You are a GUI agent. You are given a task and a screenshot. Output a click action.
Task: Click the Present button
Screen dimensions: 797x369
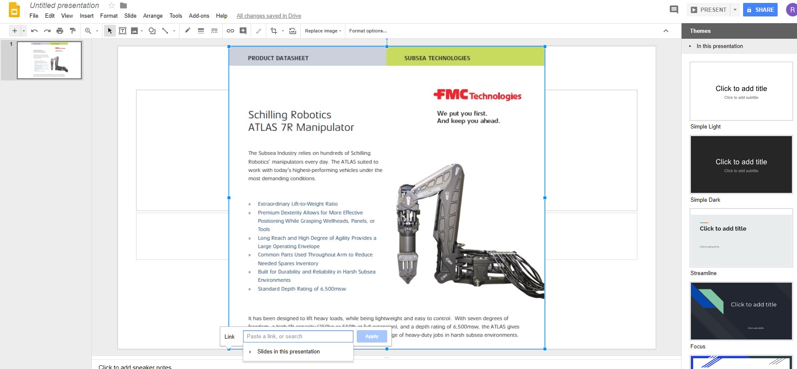(x=709, y=10)
